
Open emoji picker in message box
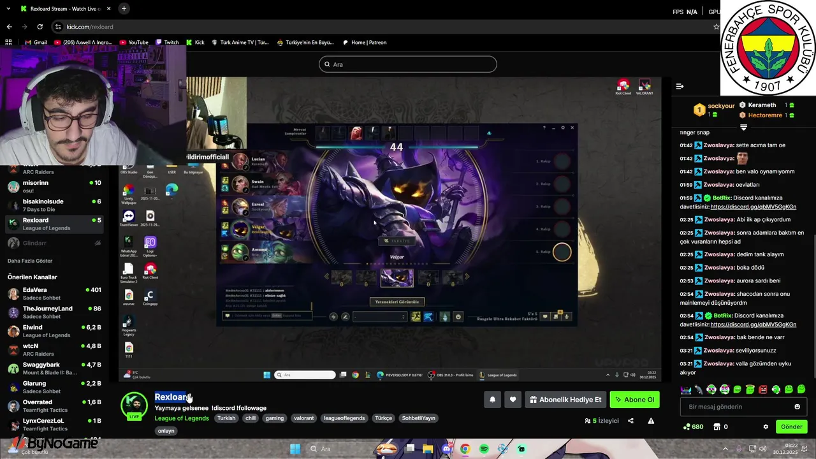(797, 407)
